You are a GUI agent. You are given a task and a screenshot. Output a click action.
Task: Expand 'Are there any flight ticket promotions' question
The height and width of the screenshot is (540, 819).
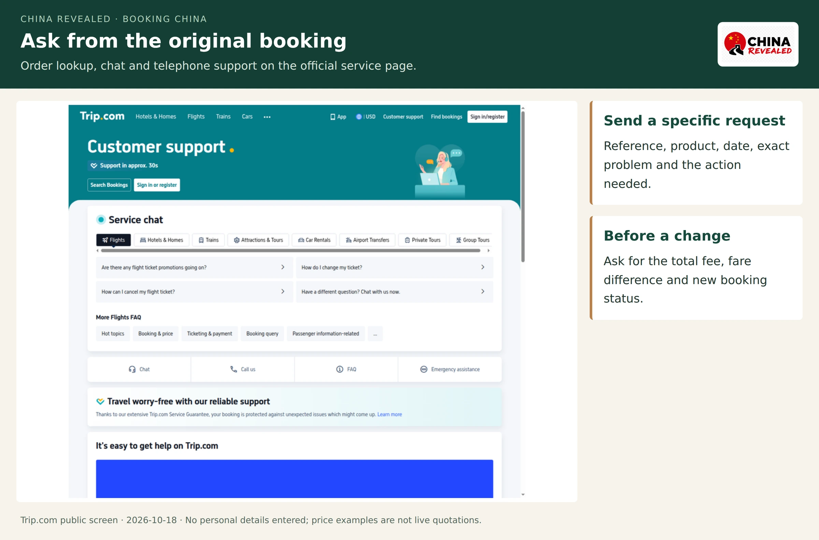(195, 267)
